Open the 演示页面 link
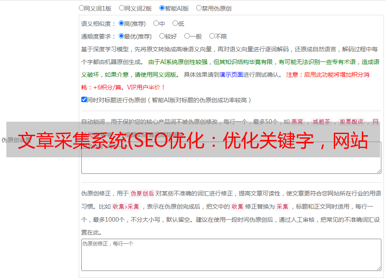The width and height of the screenshot is (386, 279). (231, 75)
